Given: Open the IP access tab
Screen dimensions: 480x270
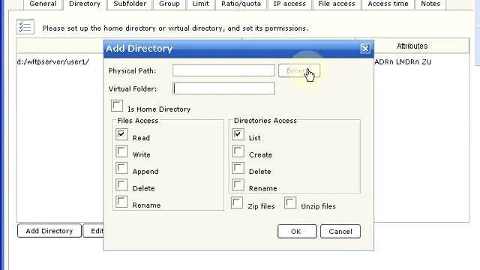Looking at the screenshot, I should [x=289, y=4].
